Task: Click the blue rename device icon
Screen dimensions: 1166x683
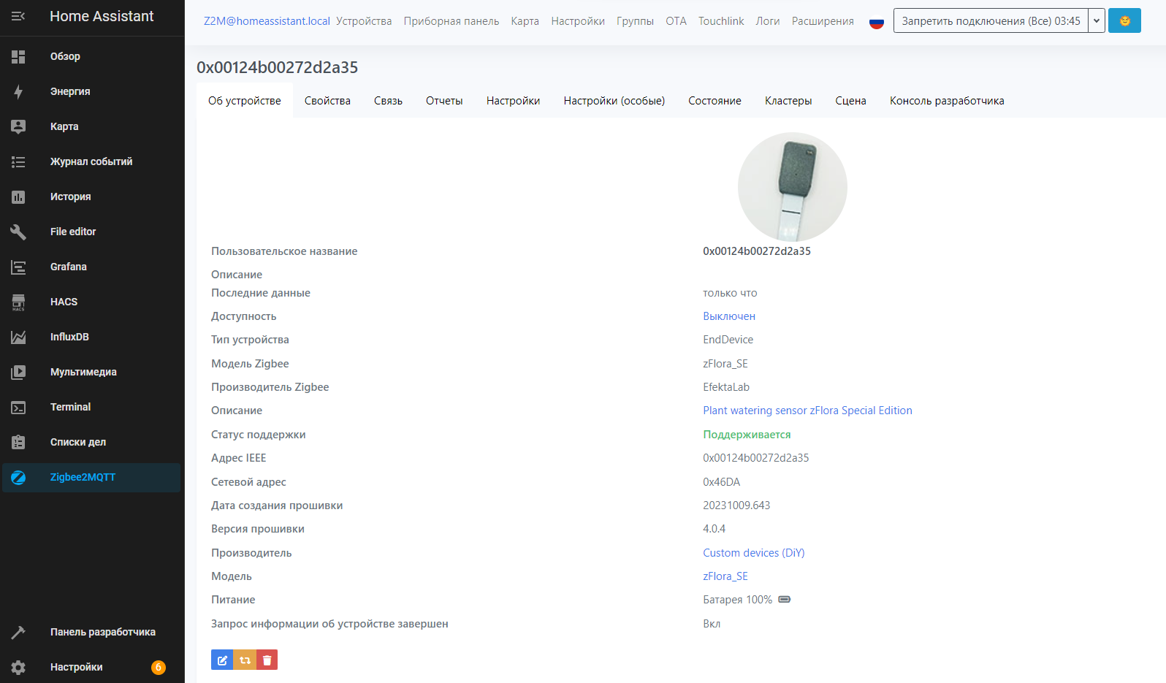Action: 222,660
